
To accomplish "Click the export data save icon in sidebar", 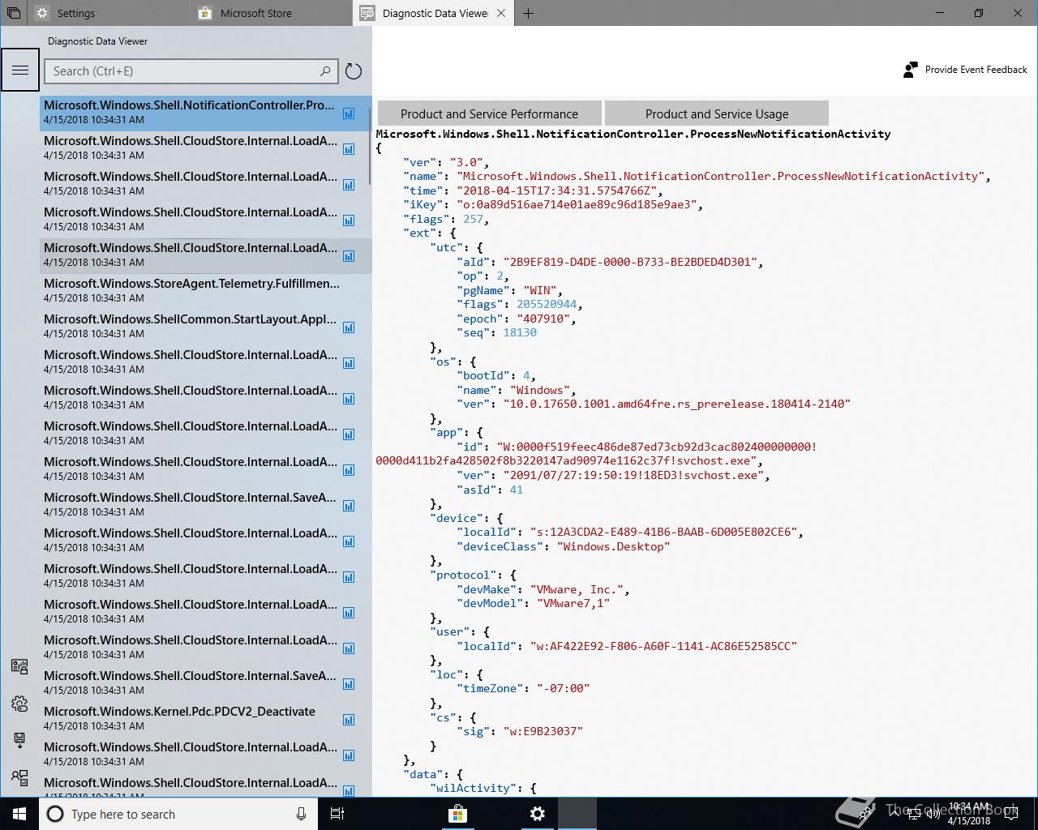I will click(x=19, y=740).
